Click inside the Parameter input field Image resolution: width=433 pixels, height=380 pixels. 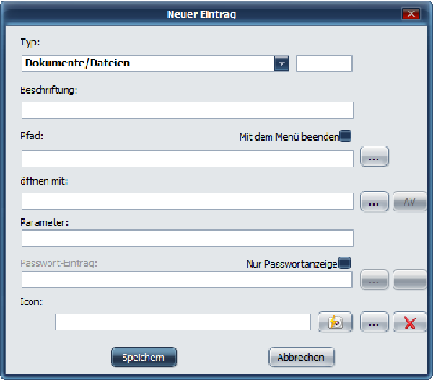188,238
